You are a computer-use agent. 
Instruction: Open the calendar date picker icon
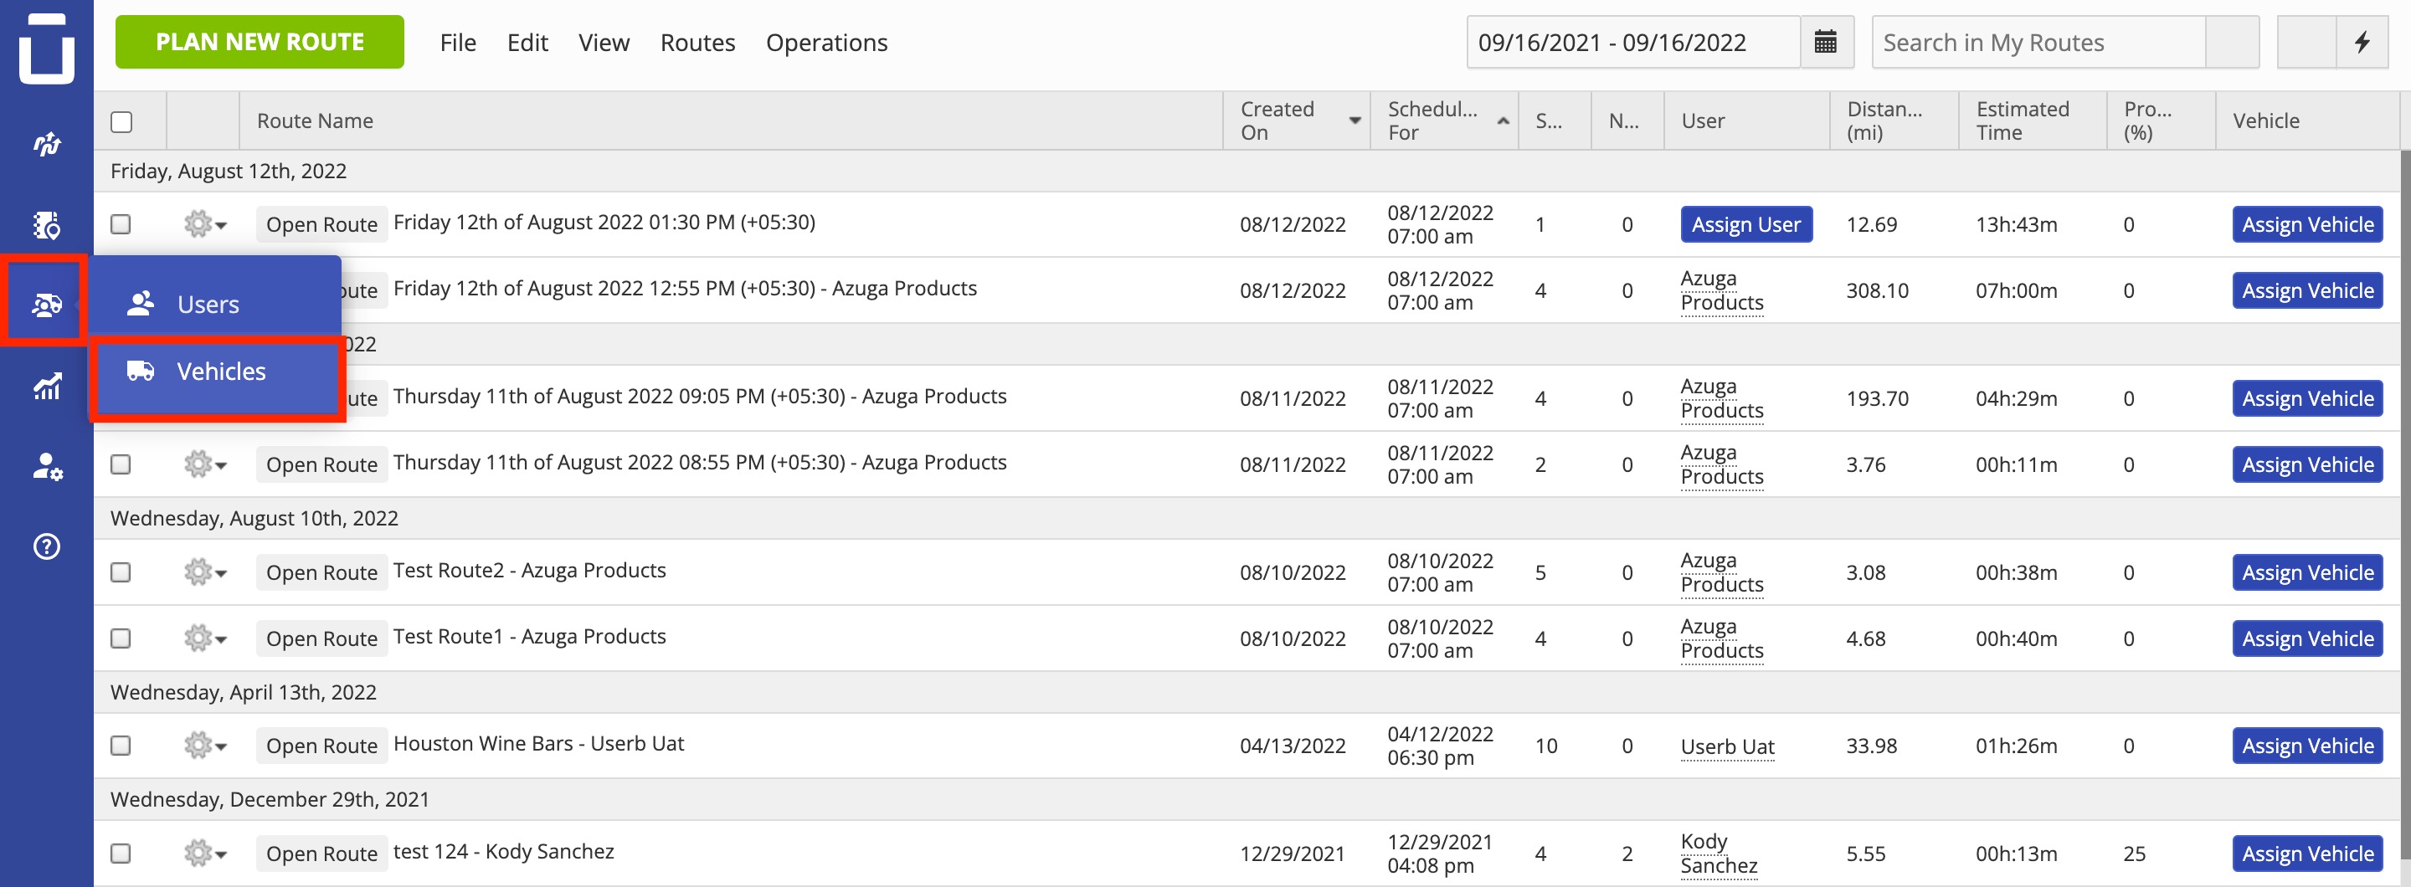point(1825,42)
